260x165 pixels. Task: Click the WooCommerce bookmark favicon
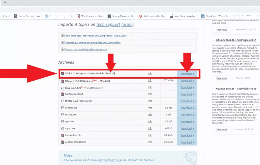pyautogui.click(x=78, y=16)
